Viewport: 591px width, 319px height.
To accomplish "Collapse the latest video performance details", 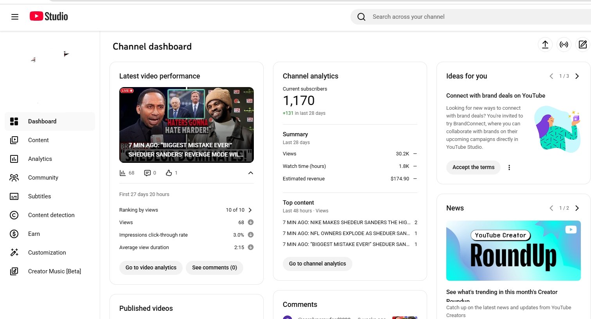I will coord(251,173).
